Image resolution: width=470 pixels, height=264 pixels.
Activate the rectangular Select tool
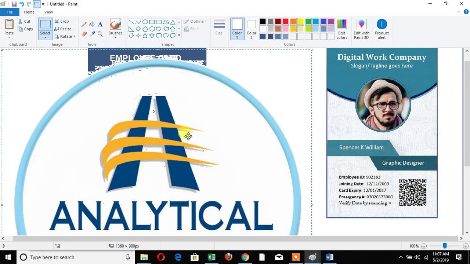[x=45, y=24]
